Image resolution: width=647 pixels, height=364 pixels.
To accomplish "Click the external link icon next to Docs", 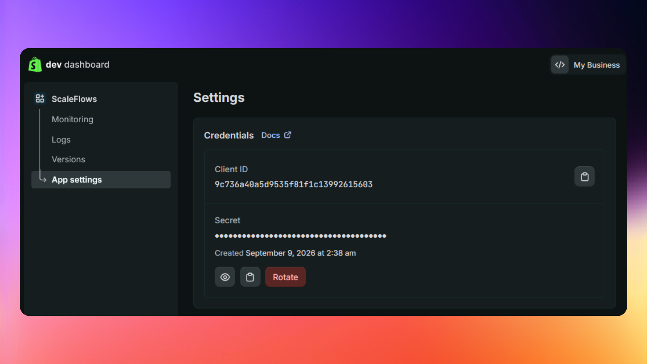I will pyautogui.click(x=287, y=135).
